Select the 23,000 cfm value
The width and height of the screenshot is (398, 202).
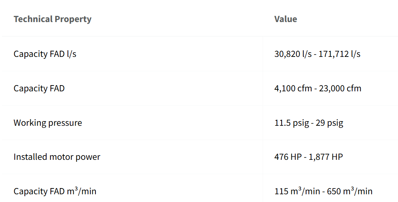(340, 88)
